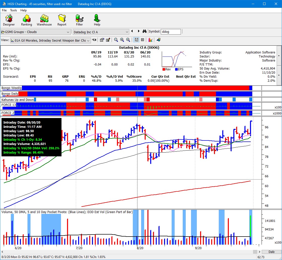282x260 pixels.
Task: Open the Warehouse tool
Action: pos(44,20)
